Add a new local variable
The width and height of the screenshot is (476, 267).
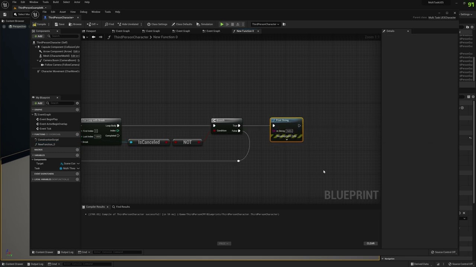(77, 179)
